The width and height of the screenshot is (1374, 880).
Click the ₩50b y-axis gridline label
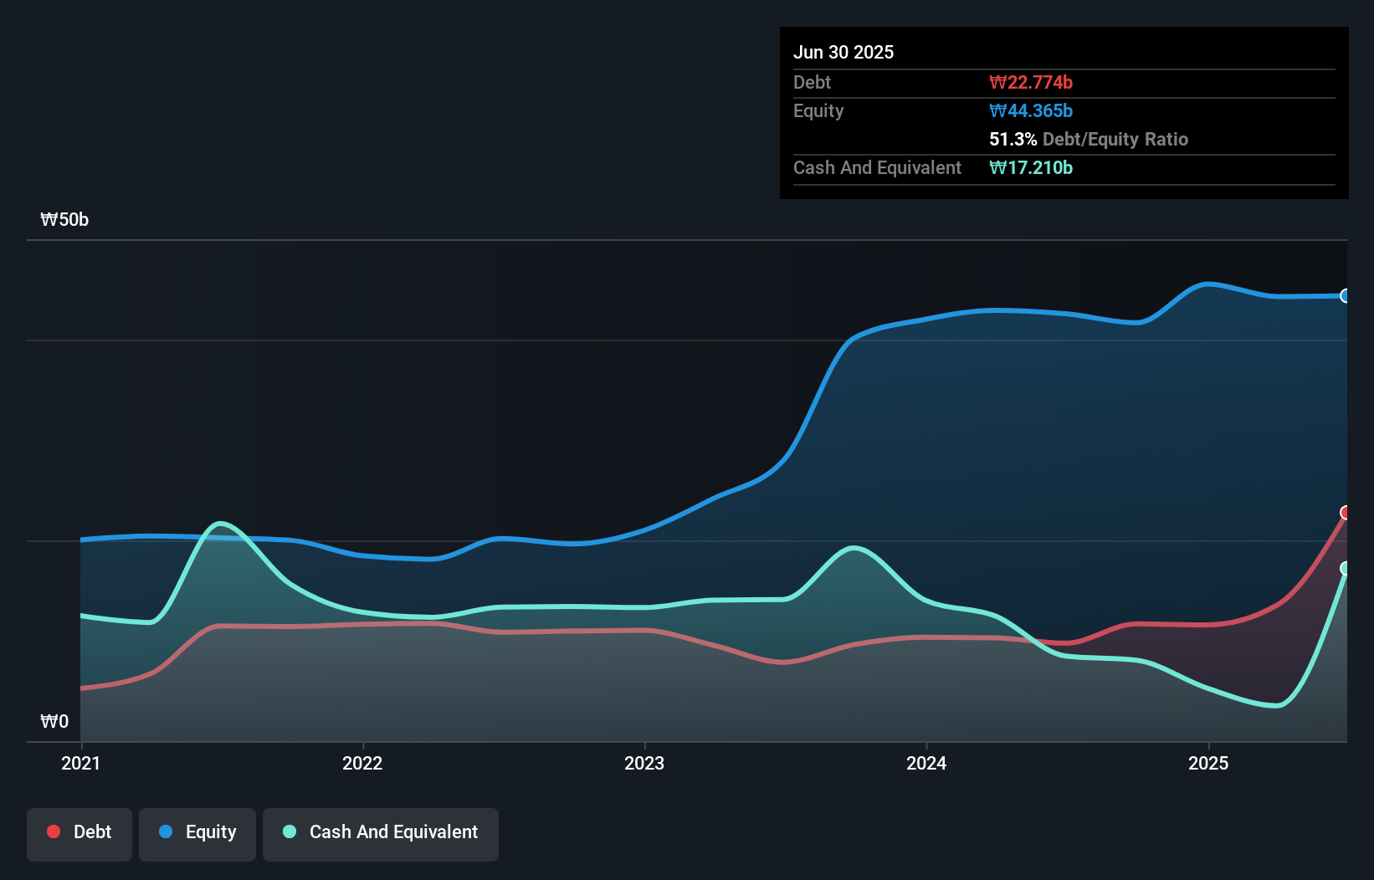point(64,219)
